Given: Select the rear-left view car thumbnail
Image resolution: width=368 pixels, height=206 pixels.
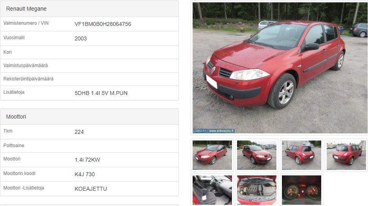Looking at the screenshot, I should [301, 155].
